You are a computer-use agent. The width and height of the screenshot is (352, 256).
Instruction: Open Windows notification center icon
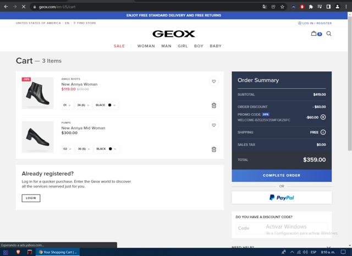pos(343,252)
